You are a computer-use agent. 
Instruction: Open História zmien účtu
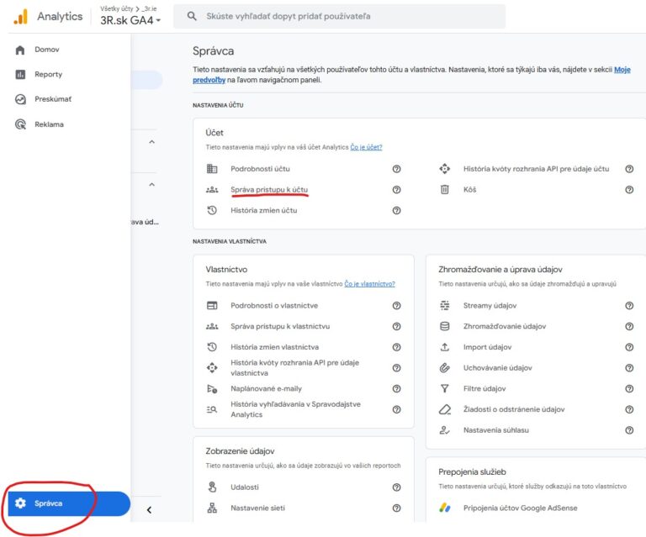click(x=263, y=210)
